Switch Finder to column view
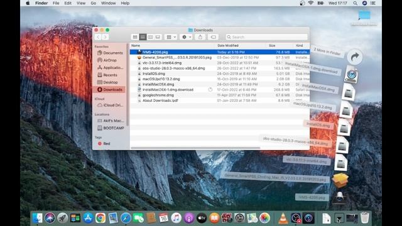The image size is (402, 226). click(150, 37)
